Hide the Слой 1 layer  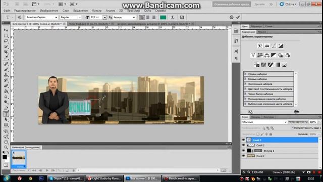click(x=243, y=156)
